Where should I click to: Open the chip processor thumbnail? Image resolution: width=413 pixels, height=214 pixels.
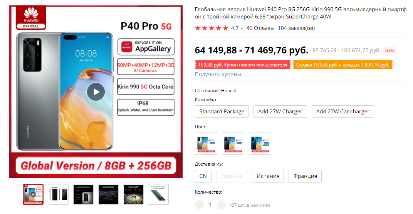pyautogui.click(x=133, y=194)
